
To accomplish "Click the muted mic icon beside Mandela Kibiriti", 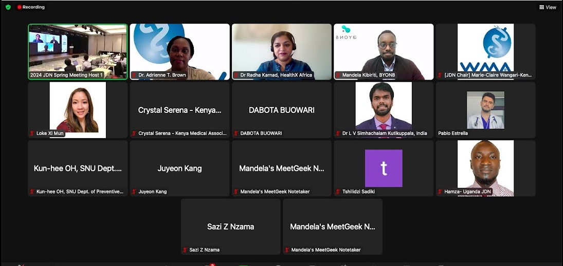I will click(338, 75).
